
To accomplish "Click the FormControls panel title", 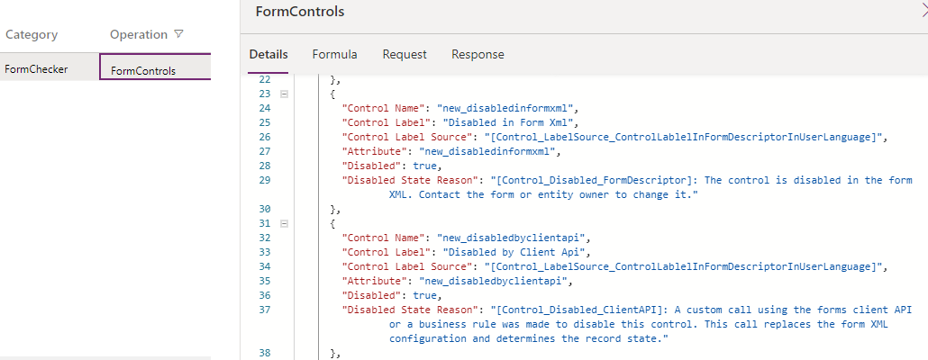I will (299, 12).
